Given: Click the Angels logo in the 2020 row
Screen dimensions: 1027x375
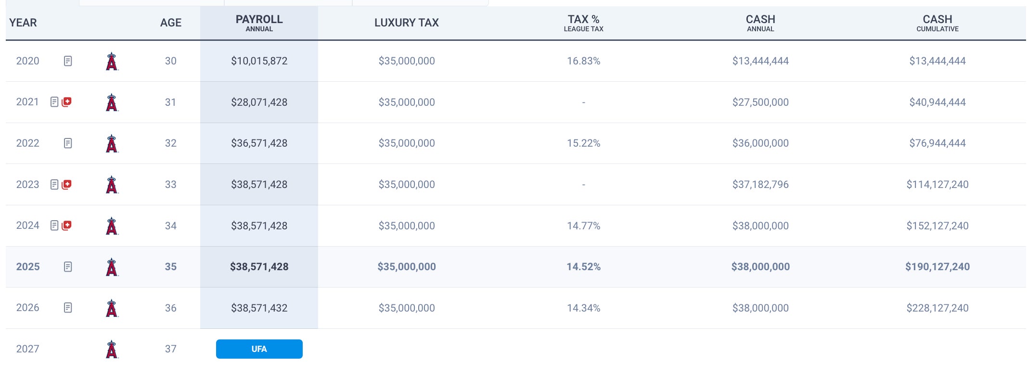Looking at the screenshot, I should tap(112, 62).
